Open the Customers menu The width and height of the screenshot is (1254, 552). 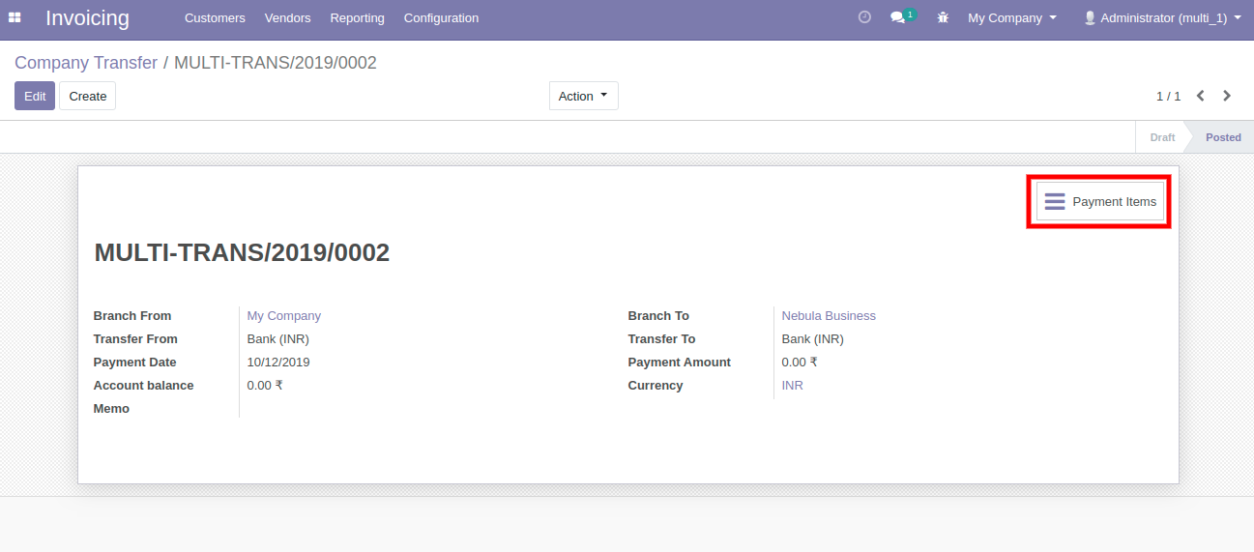(x=215, y=17)
